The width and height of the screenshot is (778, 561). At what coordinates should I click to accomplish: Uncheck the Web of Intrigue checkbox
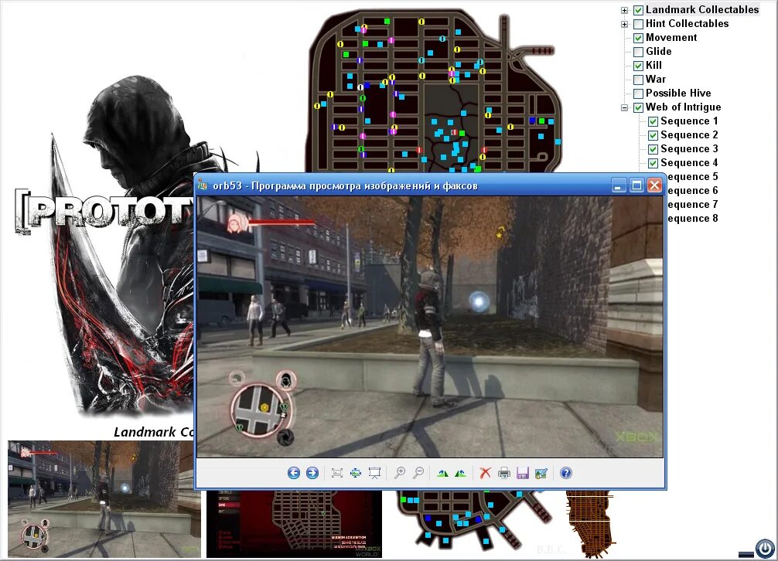639,107
